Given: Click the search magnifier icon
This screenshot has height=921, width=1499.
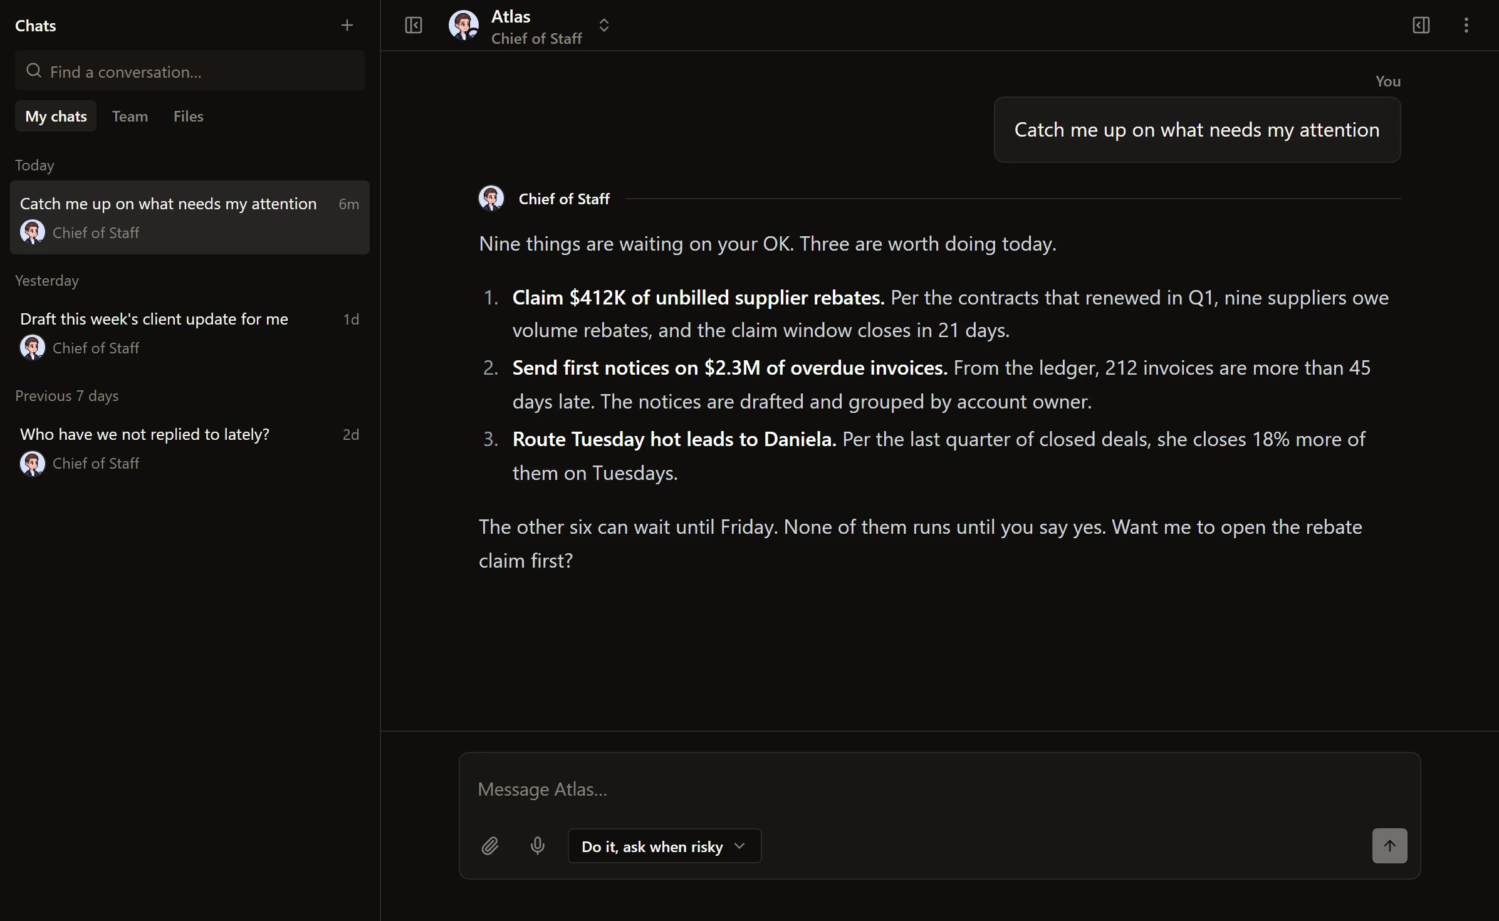Looking at the screenshot, I should [x=34, y=71].
